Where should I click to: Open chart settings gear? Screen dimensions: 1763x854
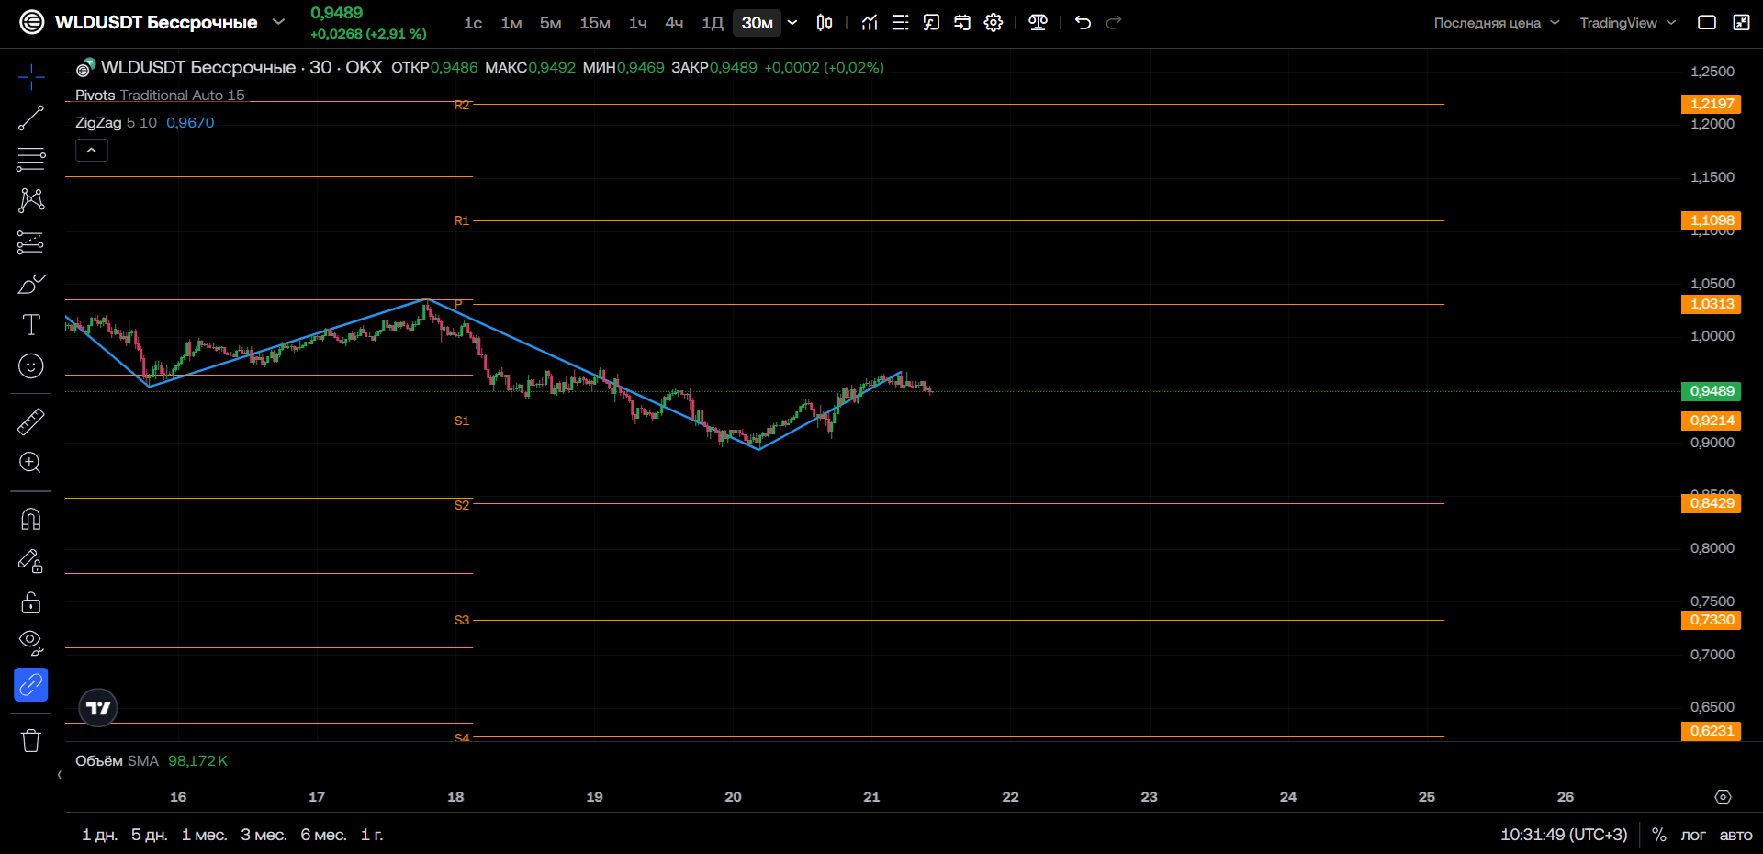pos(994,23)
